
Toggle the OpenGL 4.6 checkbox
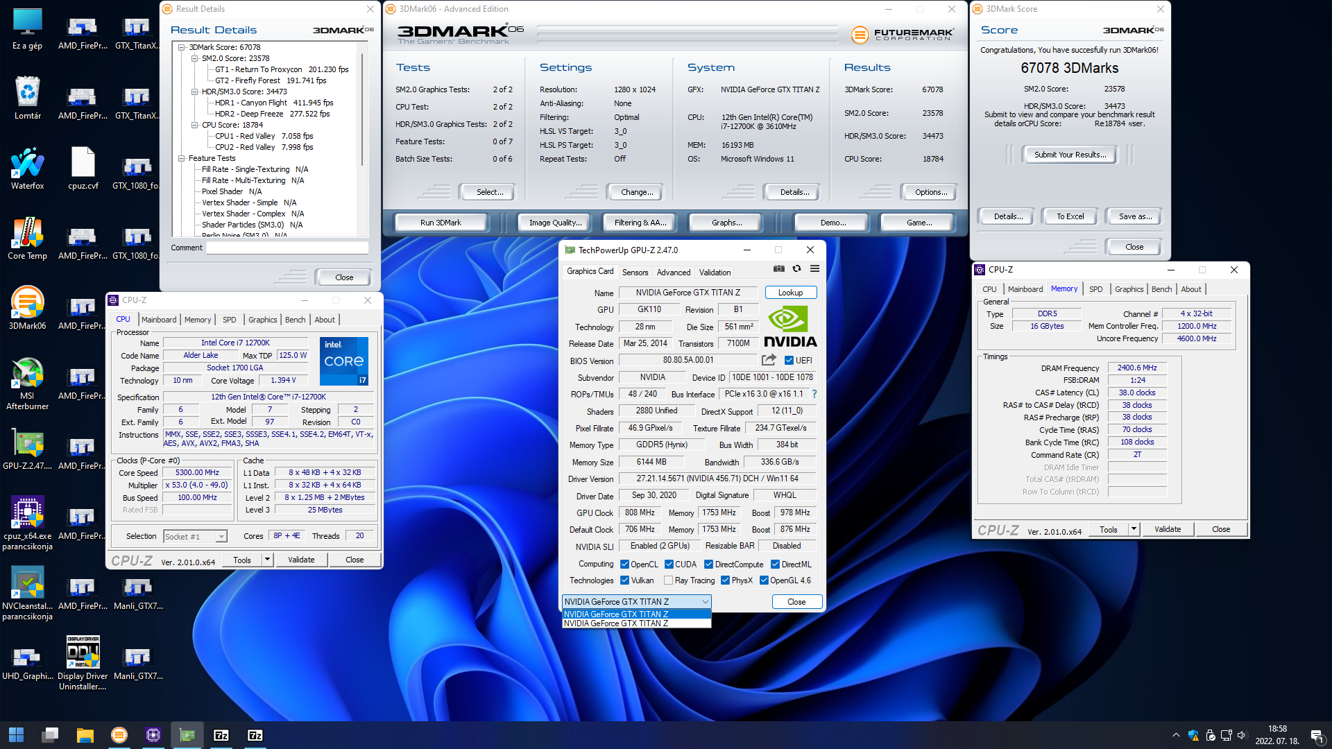click(x=764, y=580)
